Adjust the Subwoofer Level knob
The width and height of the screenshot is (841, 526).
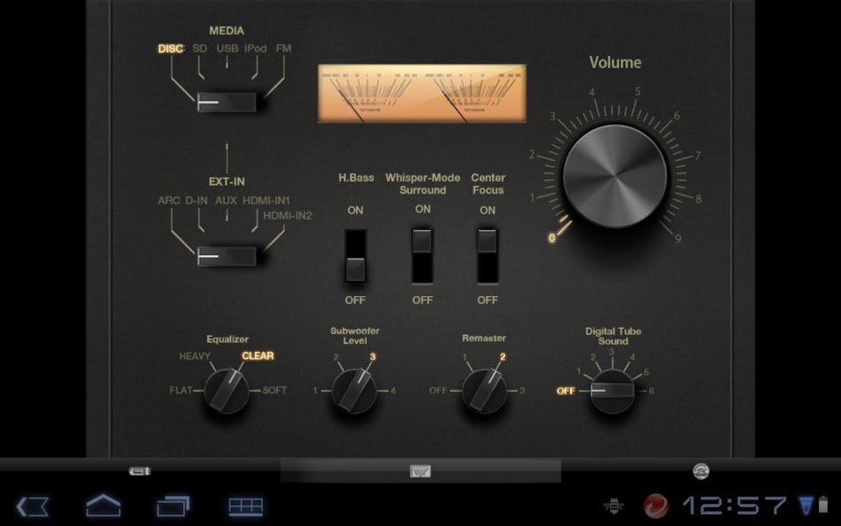pyautogui.click(x=355, y=389)
